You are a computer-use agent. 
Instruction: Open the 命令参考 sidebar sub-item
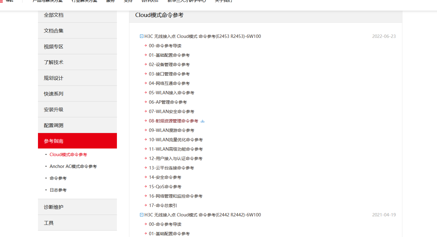[58, 178]
